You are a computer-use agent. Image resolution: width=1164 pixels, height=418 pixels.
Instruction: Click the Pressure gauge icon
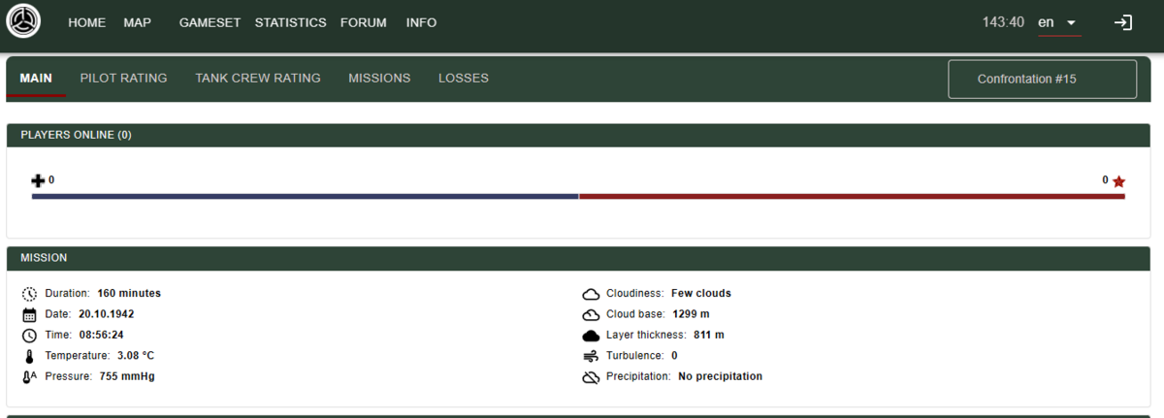(29, 376)
